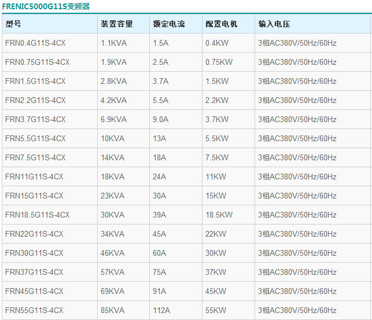The height and width of the screenshot is (320, 372).
Task: Click the 45A rated current cell
Action: [x=159, y=234]
